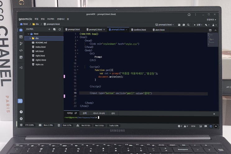
Task: Close the prompt3.html tab
Action: coord(127,30)
